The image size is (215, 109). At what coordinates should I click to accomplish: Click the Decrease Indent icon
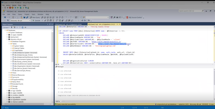[x=82, y=21]
